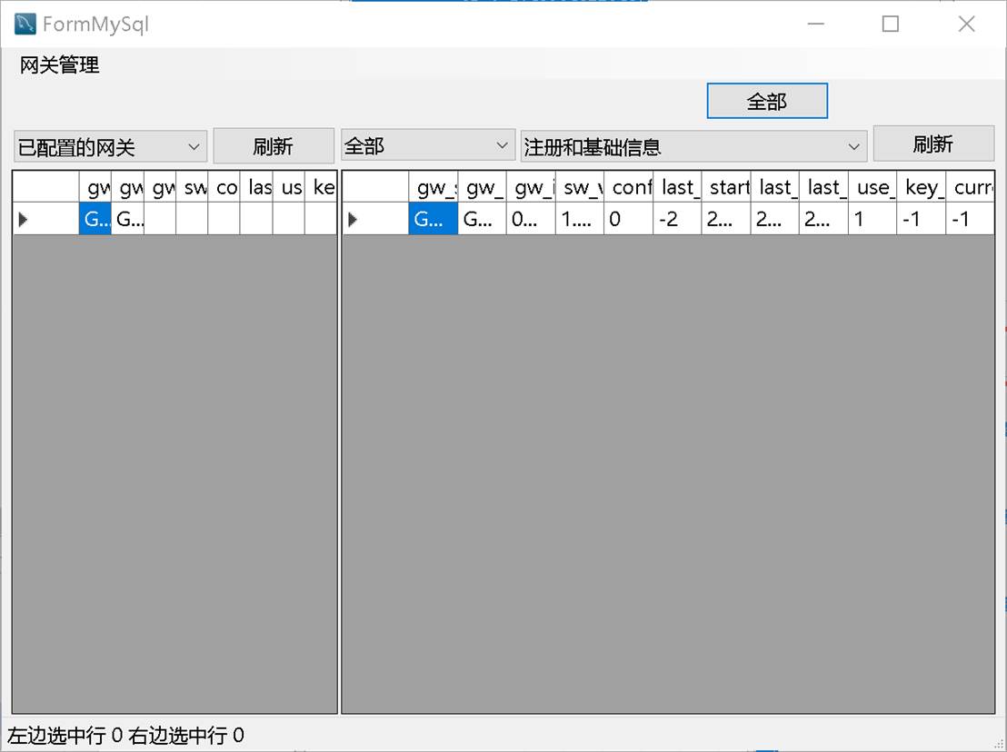1007x752 pixels.
Task: Click the key_ column header in right grid
Action: tap(922, 187)
